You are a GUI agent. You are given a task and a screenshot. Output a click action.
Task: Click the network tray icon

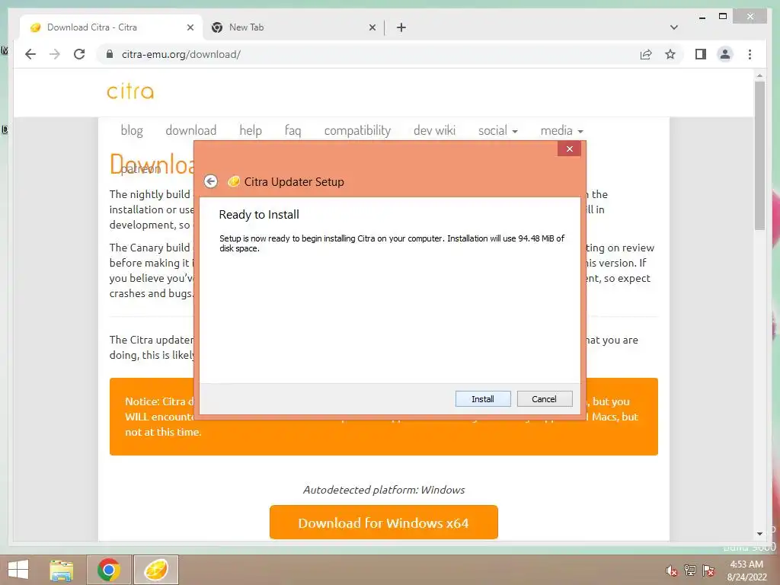pos(690,571)
